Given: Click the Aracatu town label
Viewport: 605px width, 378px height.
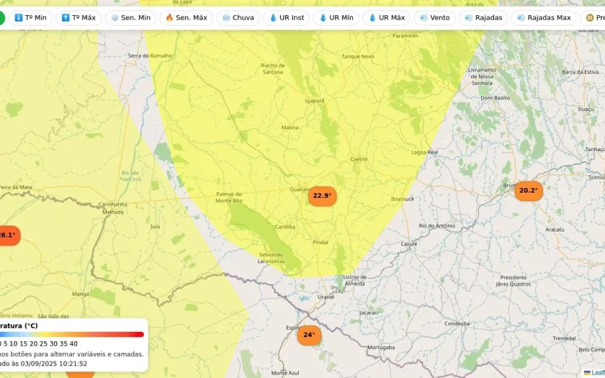Looking at the screenshot, I should (x=555, y=230).
